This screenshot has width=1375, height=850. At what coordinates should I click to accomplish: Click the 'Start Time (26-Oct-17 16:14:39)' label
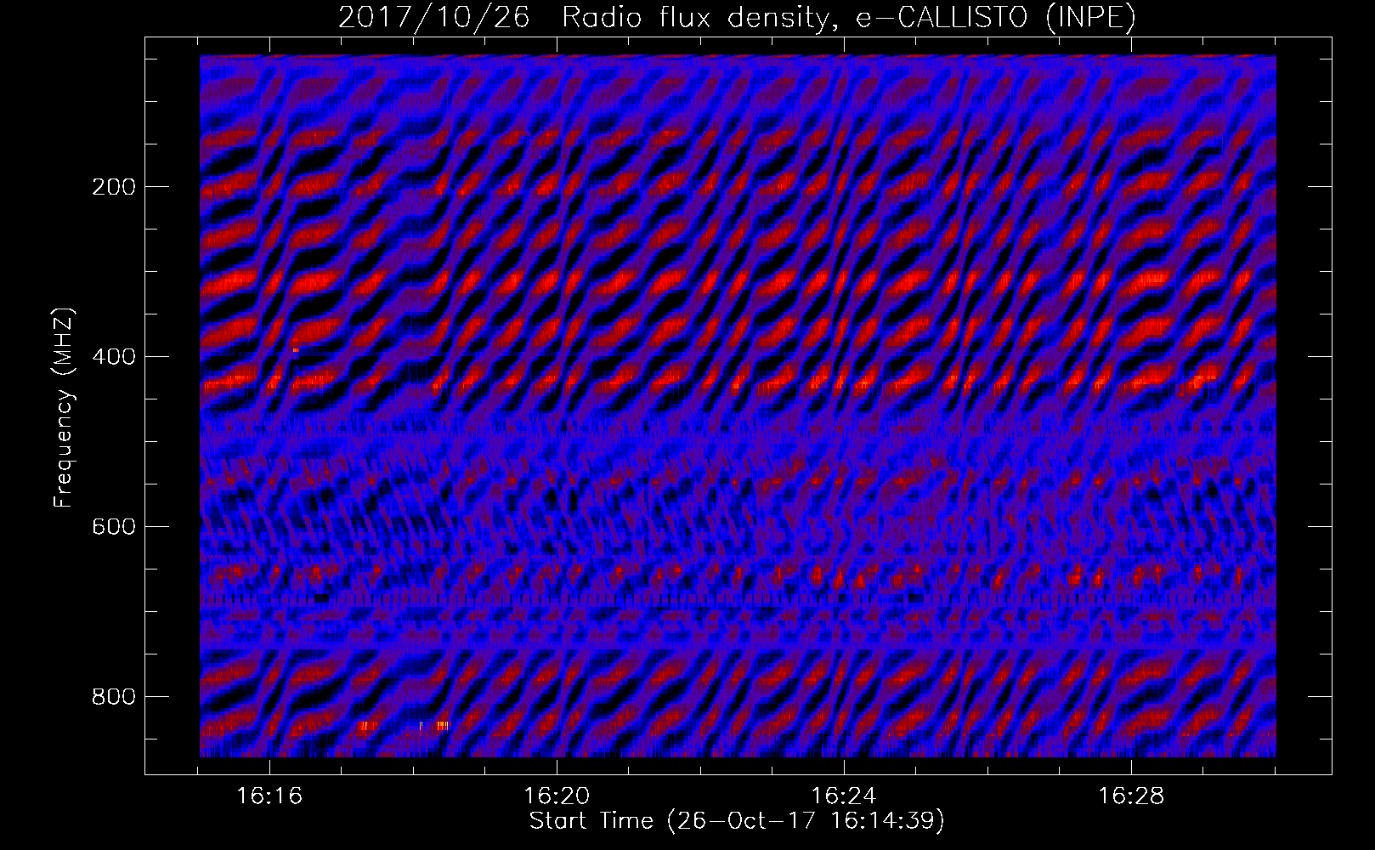click(x=737, y=821)
